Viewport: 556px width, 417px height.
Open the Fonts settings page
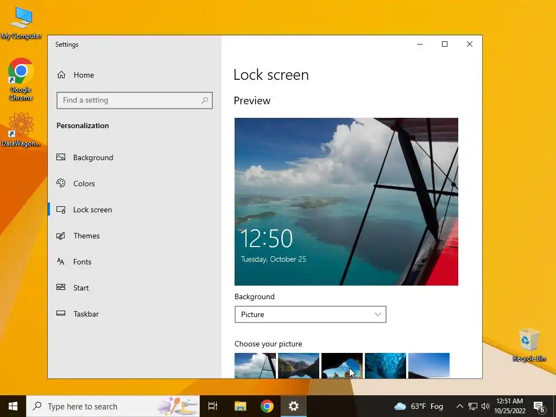click(x=134, y=262)
